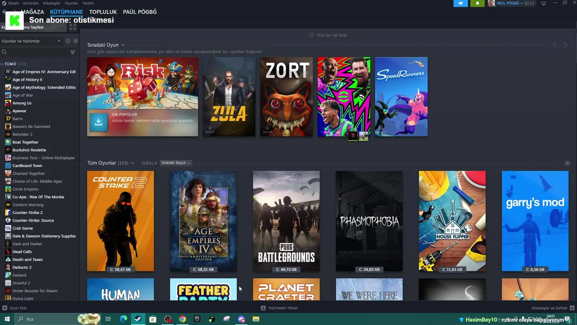Click the Steam logo in menu bar
The width and height of the screenshot is (577, 325).
(x=4, y=3)
